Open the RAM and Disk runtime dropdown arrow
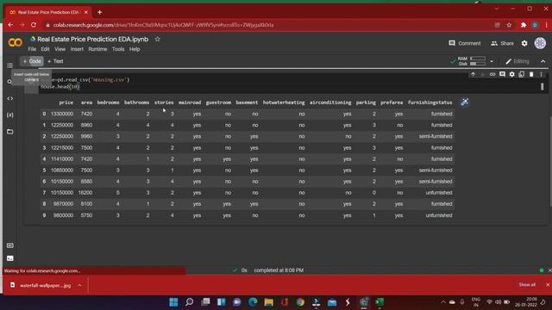This screenshot has height=310, width=552. [492, 61]
